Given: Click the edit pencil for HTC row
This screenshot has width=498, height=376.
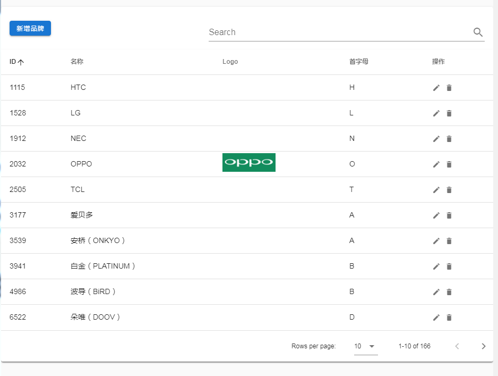Looking at the screenshot, I should coord(436,88).
